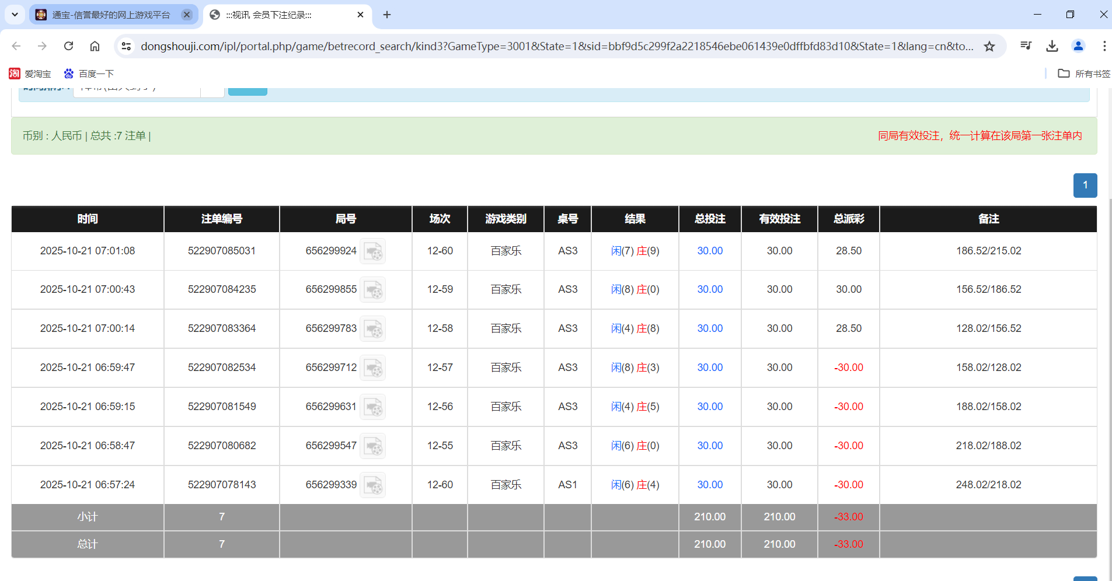Click the 爱淘宝 bookmark icon
Image resolution: width=1112 pixels, height=581 pixels.
click(x=14, y=73)
